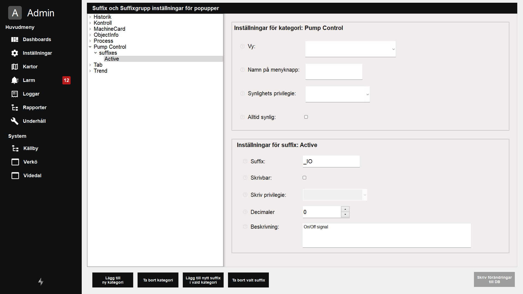The image size is (523, 294).
Task: Click the Admin avatar badge
Action: tap(15, 13)
